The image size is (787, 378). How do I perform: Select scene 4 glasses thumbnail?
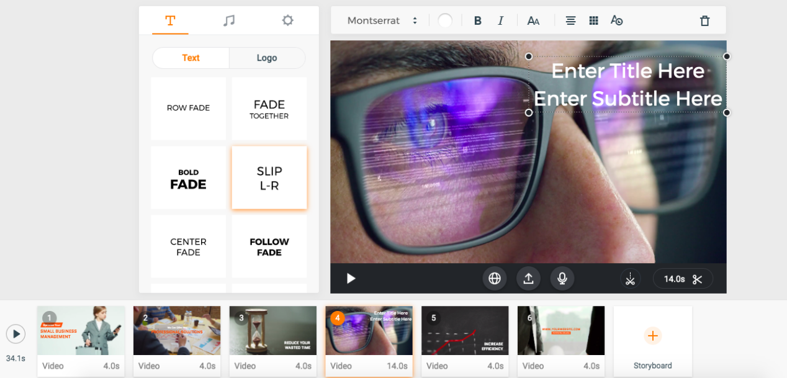coord(369,330)
